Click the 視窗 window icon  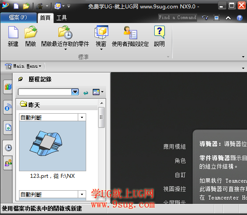click(101, 32)
